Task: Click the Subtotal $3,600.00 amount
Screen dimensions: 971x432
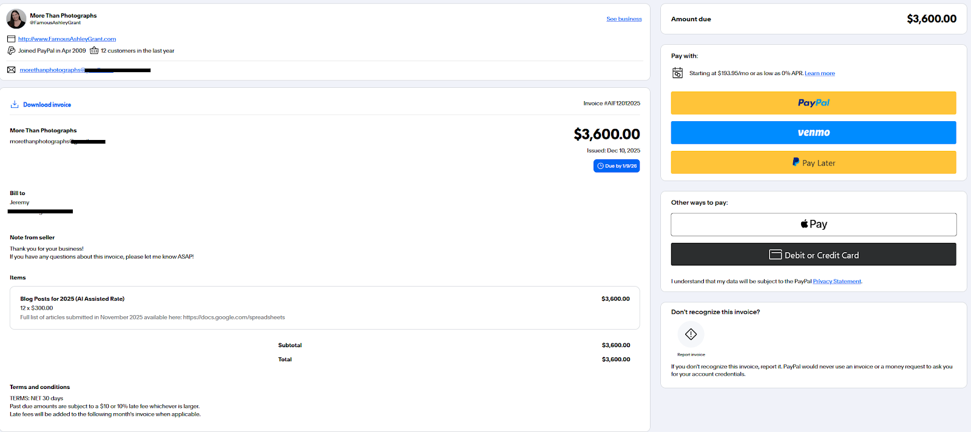Action: 616,345
